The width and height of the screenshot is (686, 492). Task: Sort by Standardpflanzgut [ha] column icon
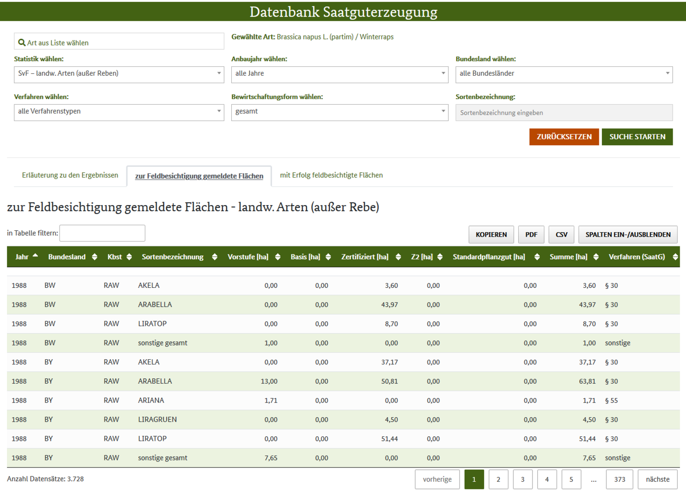click(537, 257)
